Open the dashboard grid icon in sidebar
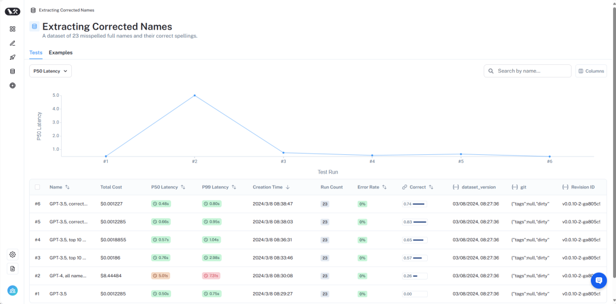This screenshot has width=616, height=304. (x=13, y=29)
